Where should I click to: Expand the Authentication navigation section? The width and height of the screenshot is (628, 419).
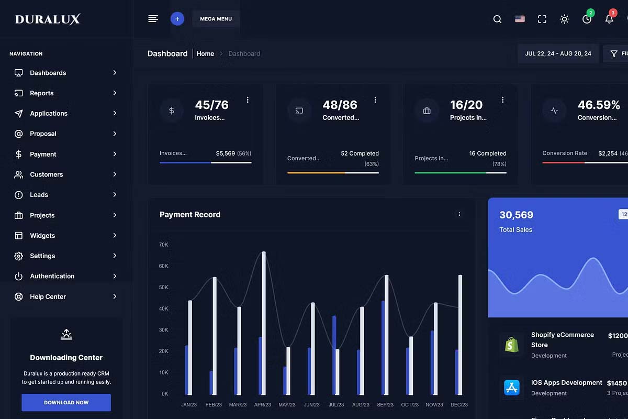[x=66, y=276]
